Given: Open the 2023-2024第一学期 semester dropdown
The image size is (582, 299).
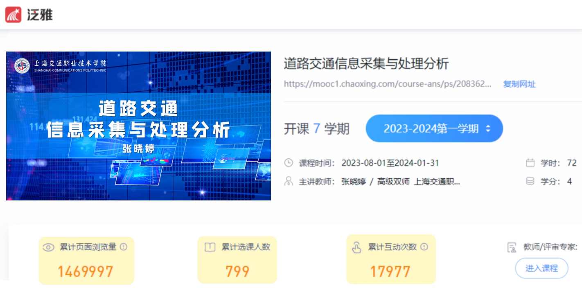Looking at the screenshot, I should (x=434, y=128).
